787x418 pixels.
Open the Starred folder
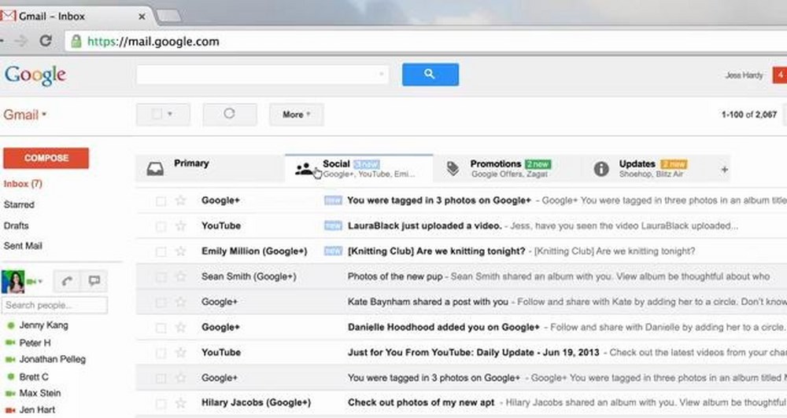(x=19, y=204)
